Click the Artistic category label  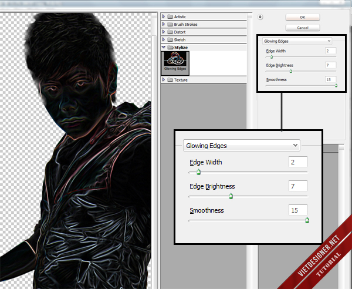tap(180, 16)
